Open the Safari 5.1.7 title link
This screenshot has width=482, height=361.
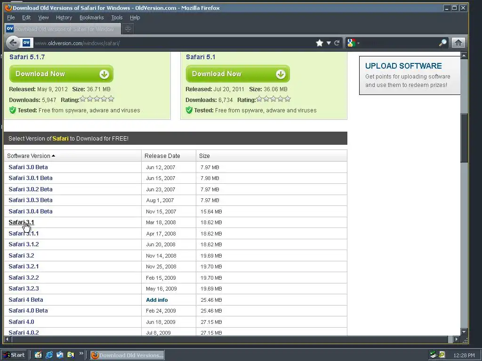coord(27,57)
